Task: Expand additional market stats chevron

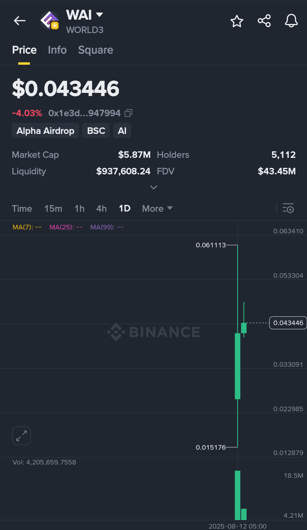Action: coord(153,187)
